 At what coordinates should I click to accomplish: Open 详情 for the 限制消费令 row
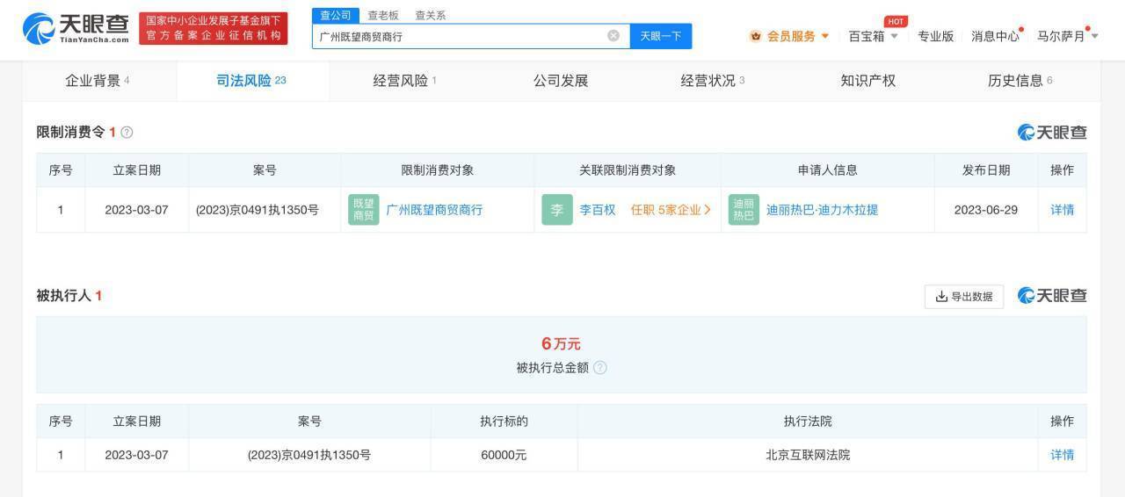pos(1062,210)
